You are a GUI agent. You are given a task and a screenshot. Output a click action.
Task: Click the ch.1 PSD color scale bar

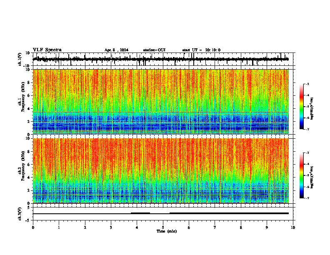coord(302,106)
